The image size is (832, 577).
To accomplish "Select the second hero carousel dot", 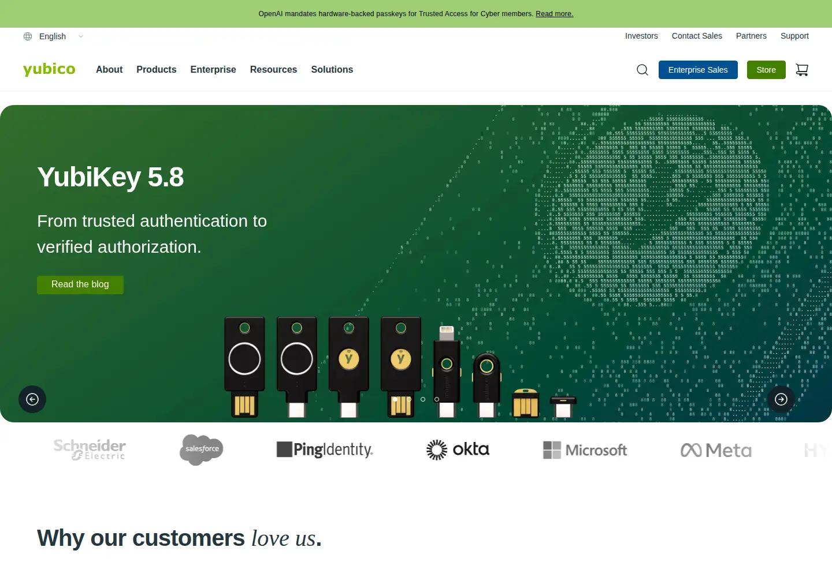I will 409,399.
